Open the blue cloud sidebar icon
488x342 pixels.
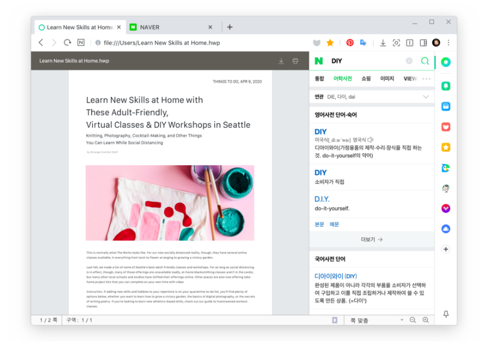click(x=446, y=229)
